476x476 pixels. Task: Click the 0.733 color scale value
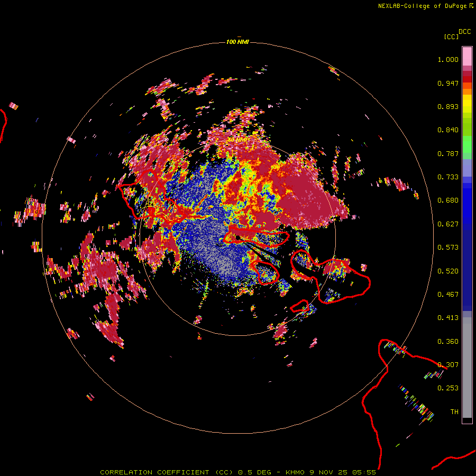pos(448,177)
